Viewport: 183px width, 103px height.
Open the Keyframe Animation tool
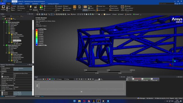pos(85,8)
